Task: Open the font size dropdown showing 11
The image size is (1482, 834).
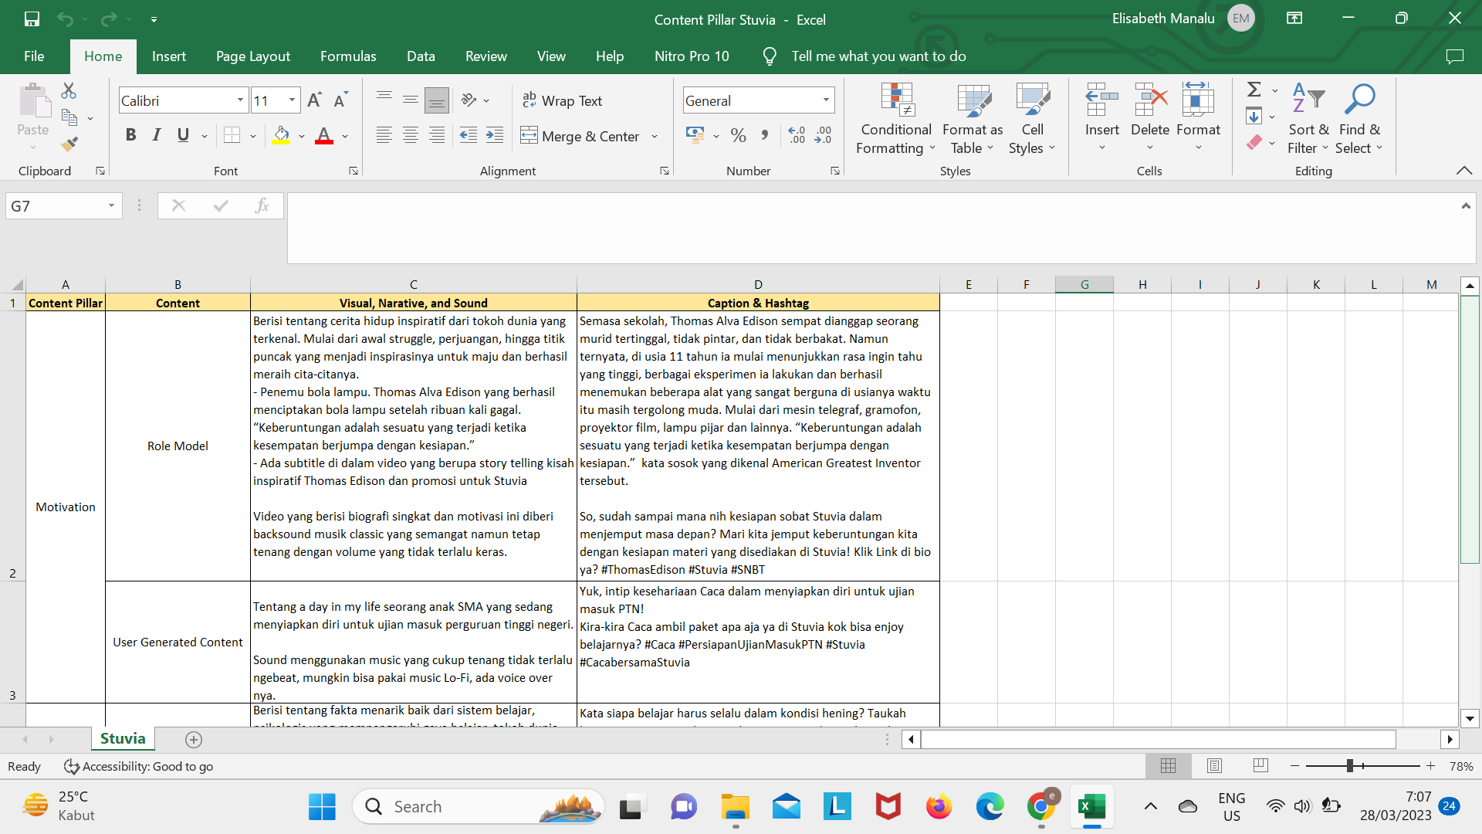Action: point(292,100)
